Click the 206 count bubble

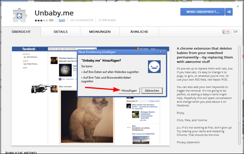pos(235,32)
